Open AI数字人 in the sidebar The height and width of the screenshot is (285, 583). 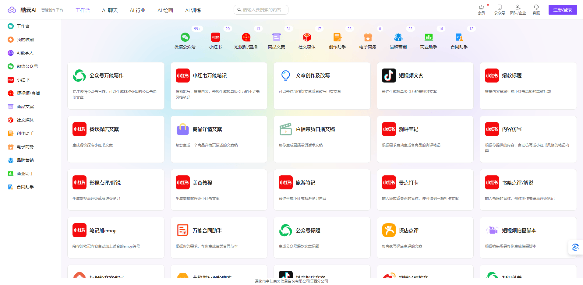(x=25, y=53)
